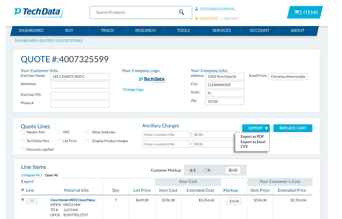Viewport: 342px width, 219px height.
Task: Click the Material Info column header
Action: point(76,190)
